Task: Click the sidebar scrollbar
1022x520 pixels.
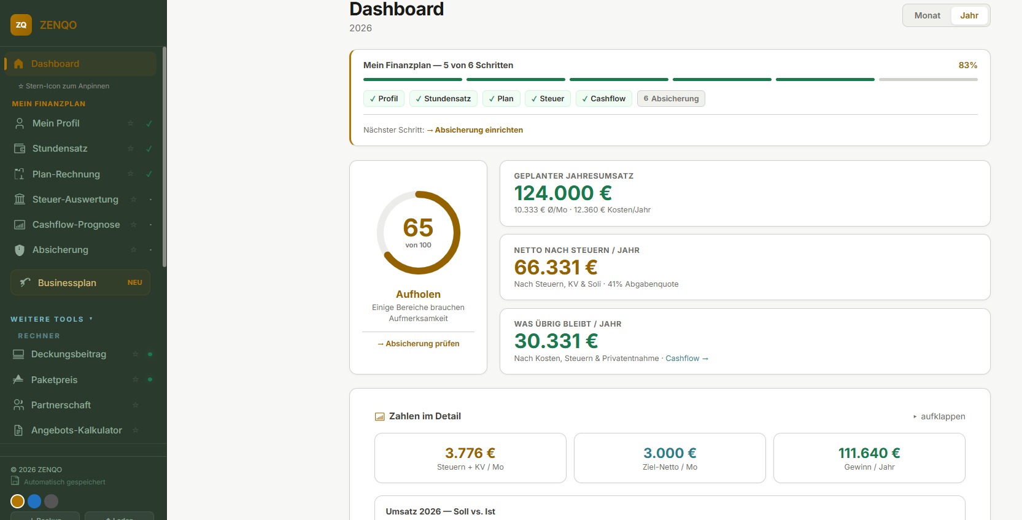Action: pyautogui.click(x=165, y=157)
